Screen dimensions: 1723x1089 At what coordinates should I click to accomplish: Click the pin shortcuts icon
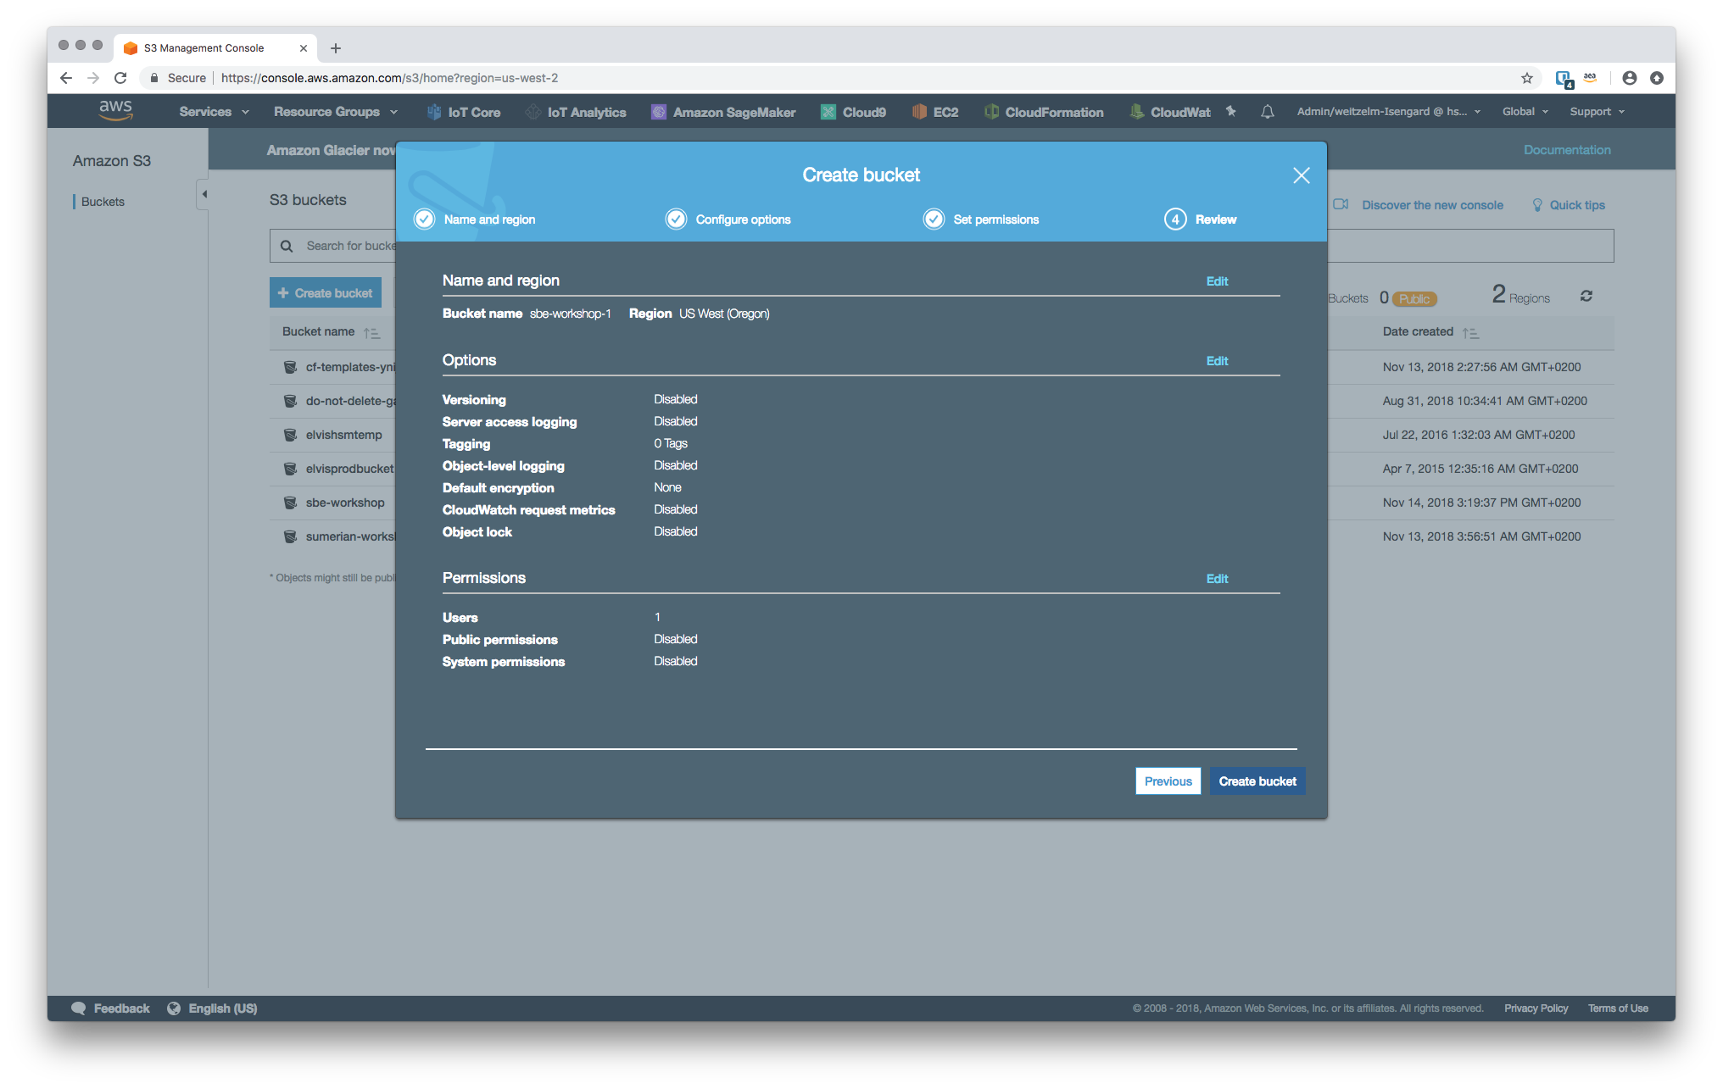[x=1231, y=111]
